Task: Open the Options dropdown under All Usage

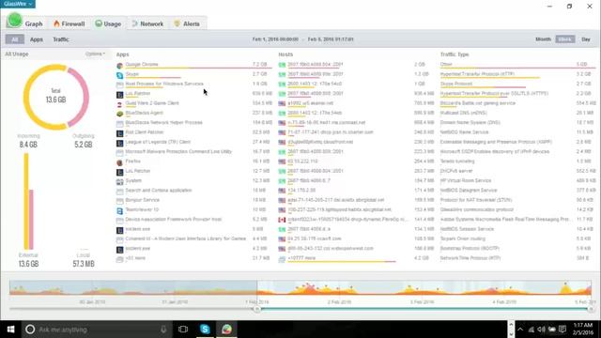Action: pyautogui.click(x=95, y=54)
